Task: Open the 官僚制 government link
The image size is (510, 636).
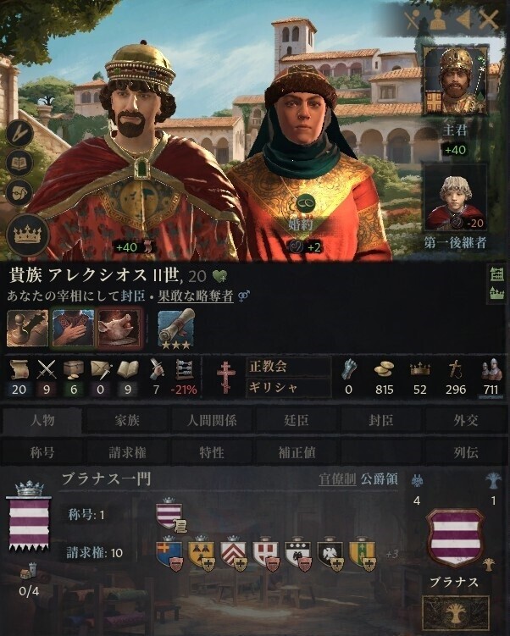Action: 337,479
